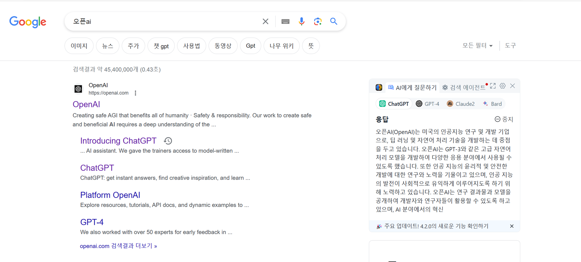The width and height of the screenshot is (581, 262).
Task: Switch to the GPT-4 model tab
Action: [x=428, y=104]
